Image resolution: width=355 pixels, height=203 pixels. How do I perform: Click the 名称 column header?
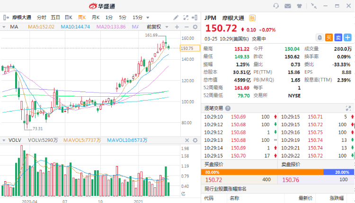point(234,198)
